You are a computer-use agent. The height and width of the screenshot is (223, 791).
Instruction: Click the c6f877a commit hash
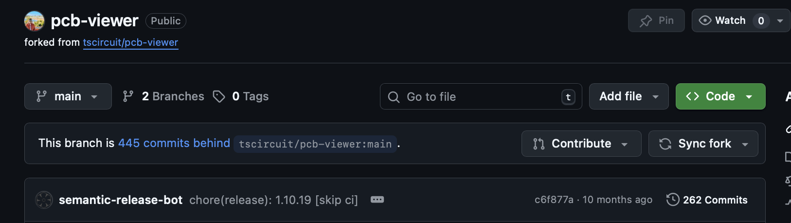click(x=554, y=200)
